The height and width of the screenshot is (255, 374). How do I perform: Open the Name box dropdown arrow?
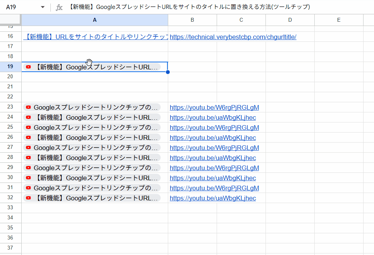pos(43,7)
